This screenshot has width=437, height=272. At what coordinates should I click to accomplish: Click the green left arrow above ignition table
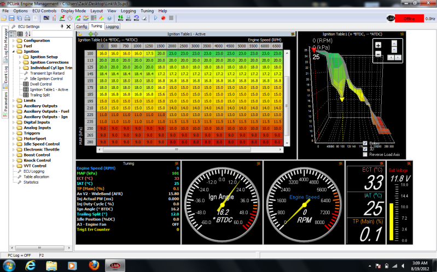click(x=91, y=34)
